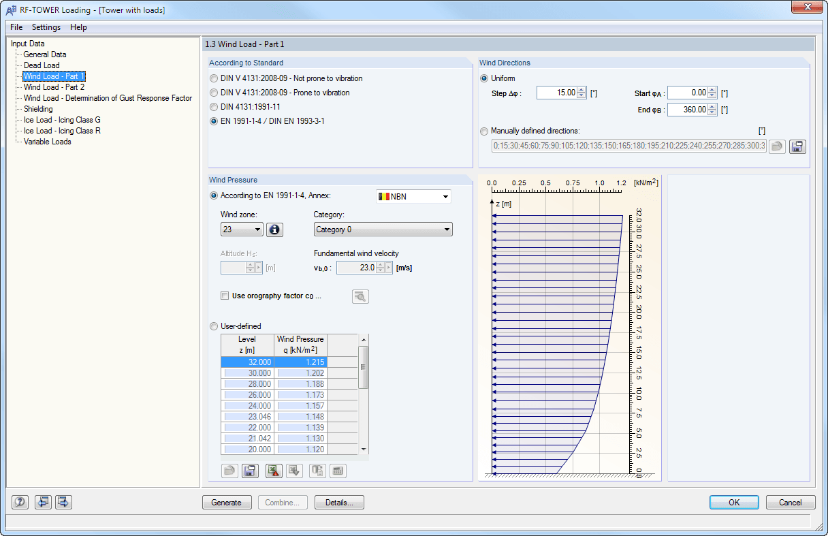The height and width of the screenshot is (536, 828).
Task: Click open-file icon below pressure table
Action: (x=229, y=470)
